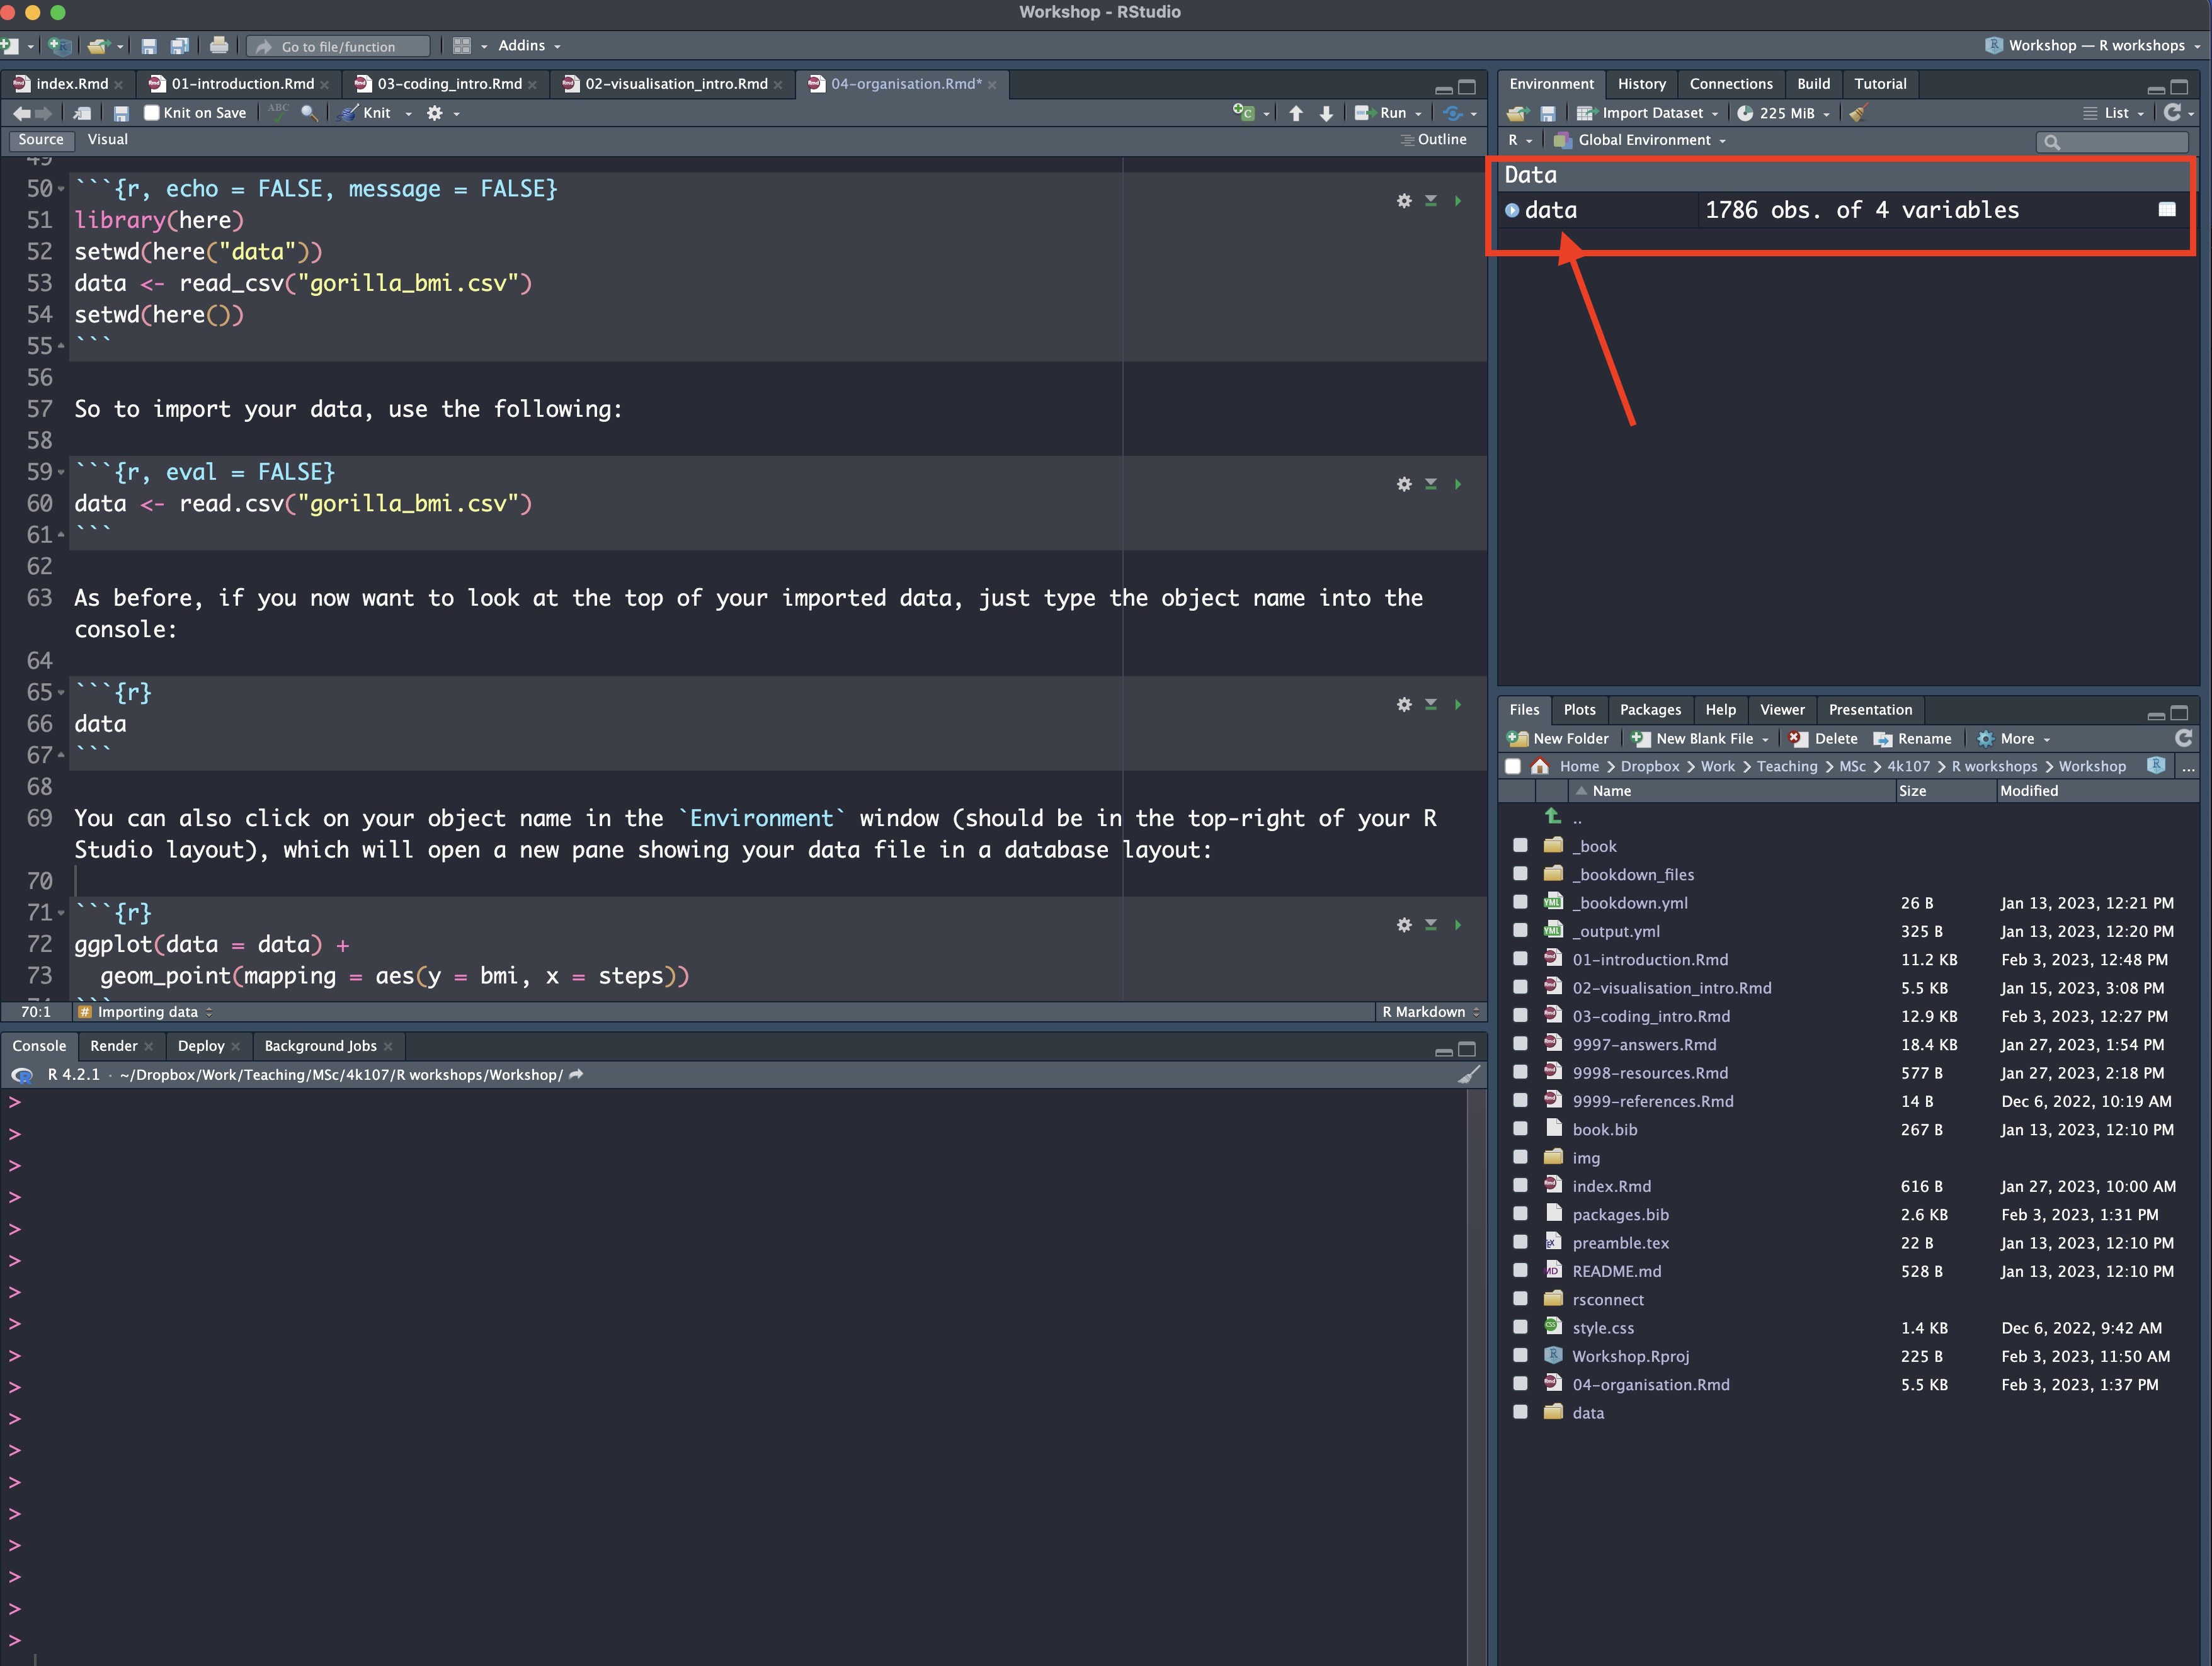Image resolution: width=2212 pixels, height=1666 pixels.
Task: Click the broom icon to clear the console
Action: (x=1468, y=1074)
